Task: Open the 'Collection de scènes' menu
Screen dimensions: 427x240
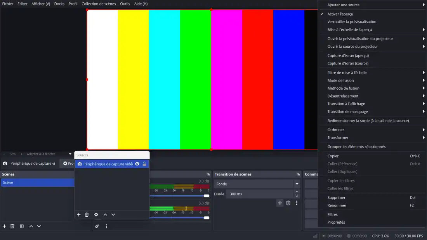Action: (99, 4)
